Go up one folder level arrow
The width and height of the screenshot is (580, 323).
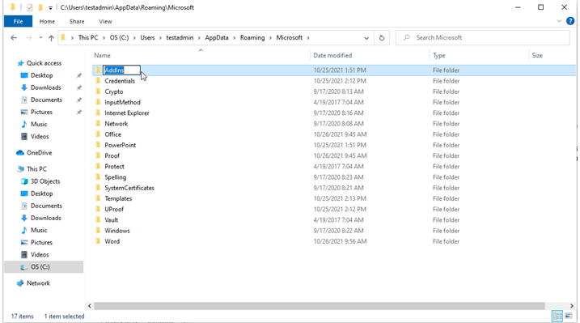tap(51, 38)
